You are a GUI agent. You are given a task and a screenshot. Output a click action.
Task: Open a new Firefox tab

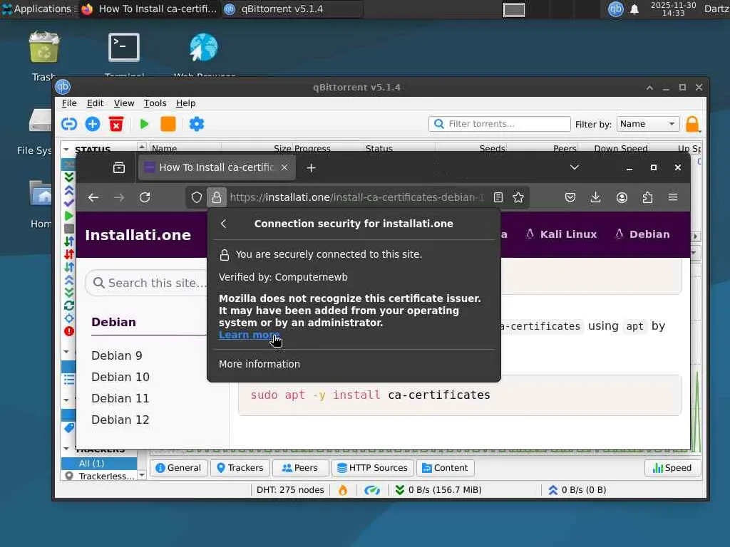311,168
